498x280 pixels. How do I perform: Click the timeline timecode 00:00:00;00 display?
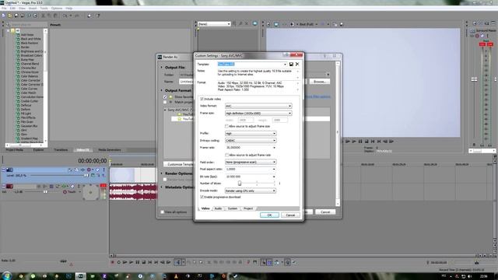coord(93,161)
